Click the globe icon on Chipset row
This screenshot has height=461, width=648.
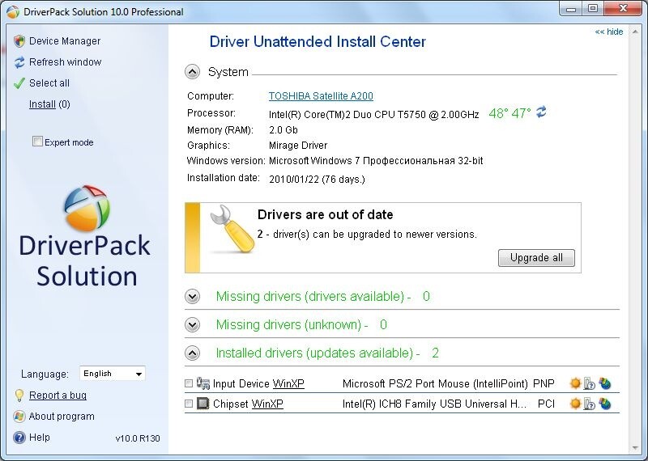604,404
